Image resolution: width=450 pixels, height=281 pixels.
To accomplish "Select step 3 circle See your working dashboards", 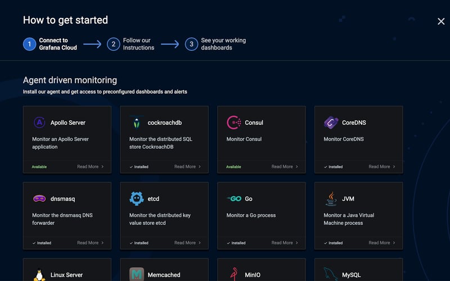I will tap(191, 44).
